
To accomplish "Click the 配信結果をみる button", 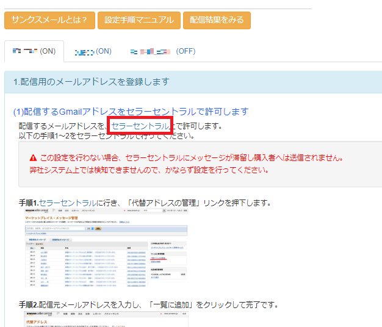I will click(x=217, y=20).
